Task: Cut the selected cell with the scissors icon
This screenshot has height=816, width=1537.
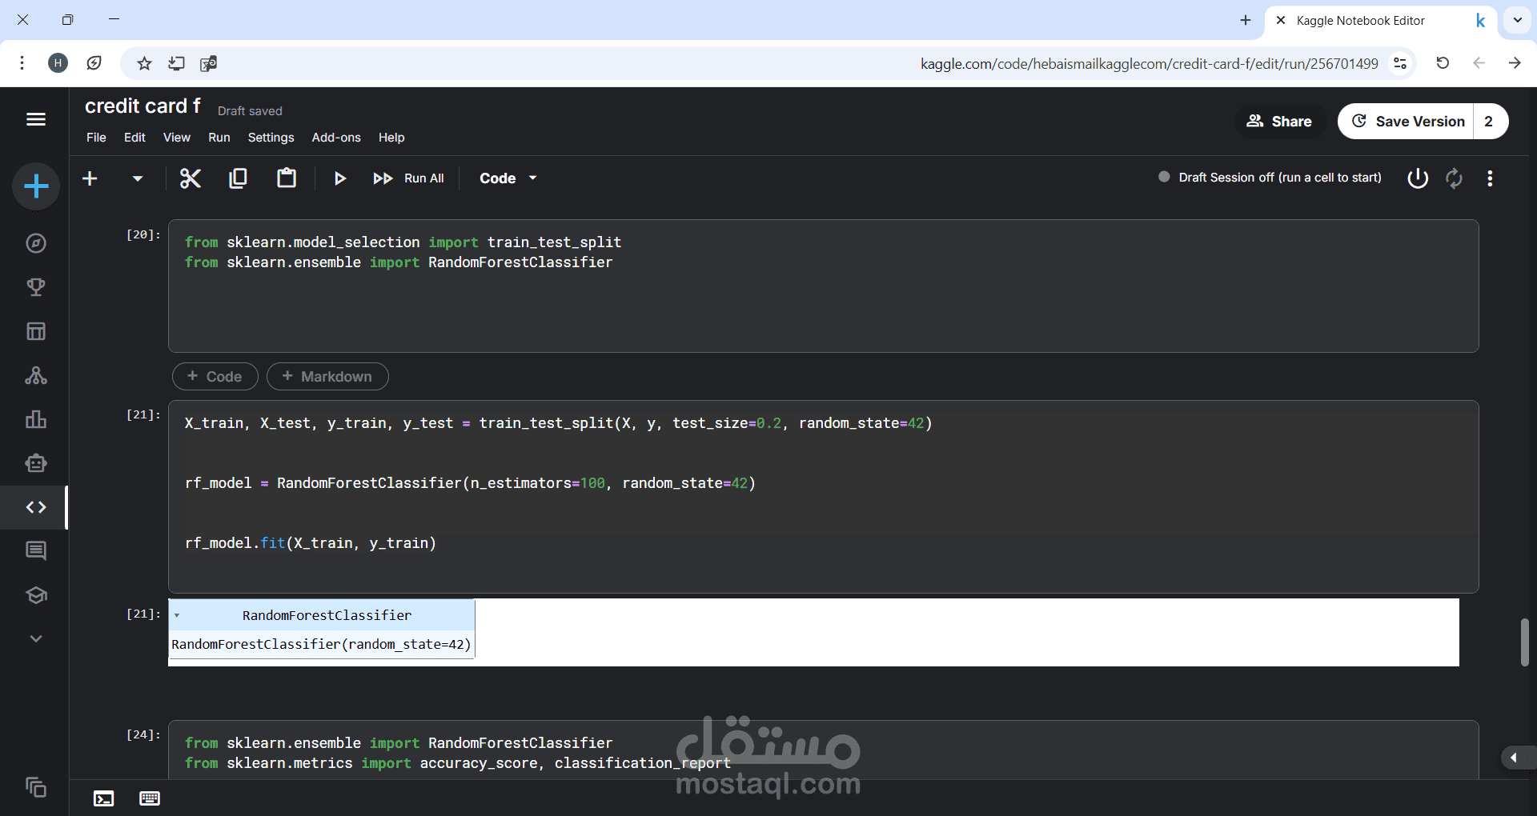Action: click(x=190, y=178)
